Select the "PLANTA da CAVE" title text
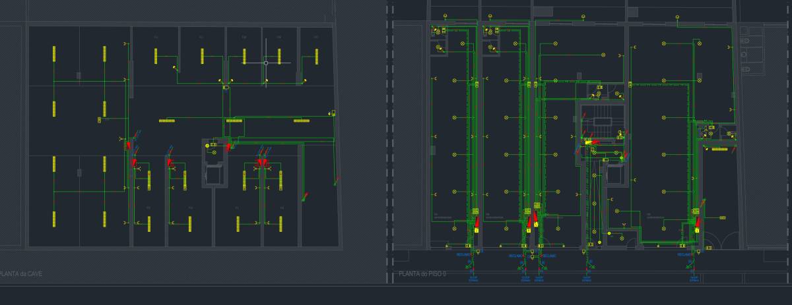 pyautogui.click(x=21, y=273)
